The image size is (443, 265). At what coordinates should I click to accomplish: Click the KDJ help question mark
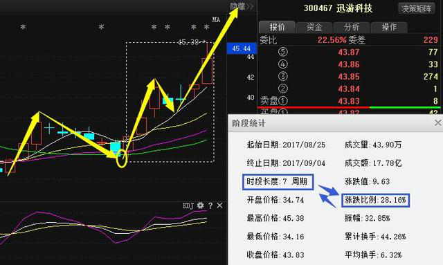click(x=210, y=205)
